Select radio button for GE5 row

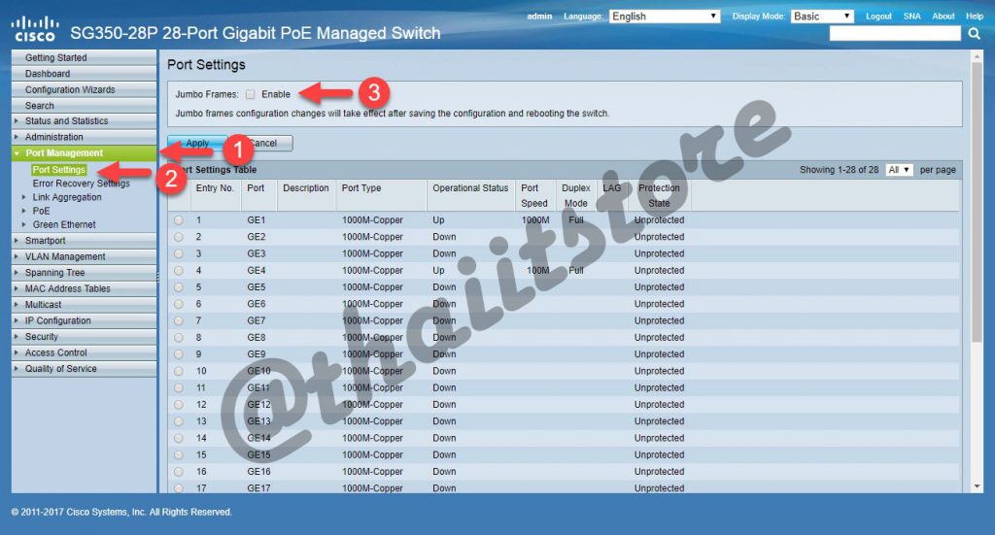coord(179,287)
